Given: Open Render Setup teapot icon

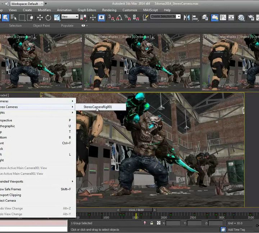Looking at the screenshot, I should pos(251,18).
